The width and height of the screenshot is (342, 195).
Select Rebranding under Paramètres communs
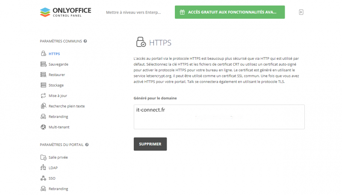(x=58, y=116)
